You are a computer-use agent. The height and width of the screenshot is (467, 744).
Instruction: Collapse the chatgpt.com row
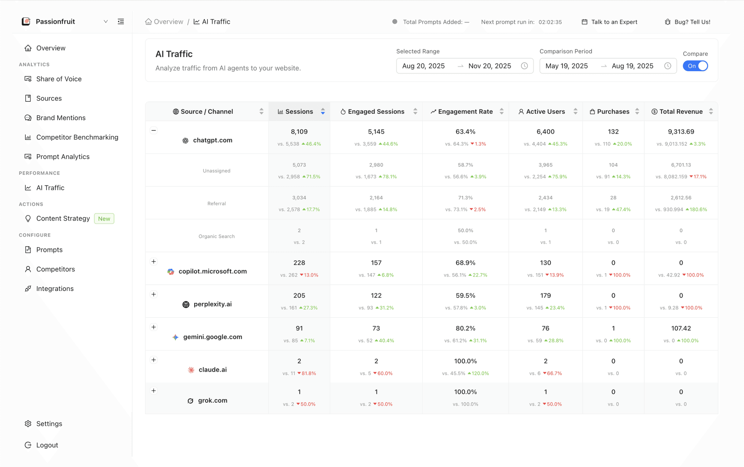point(154,130)
